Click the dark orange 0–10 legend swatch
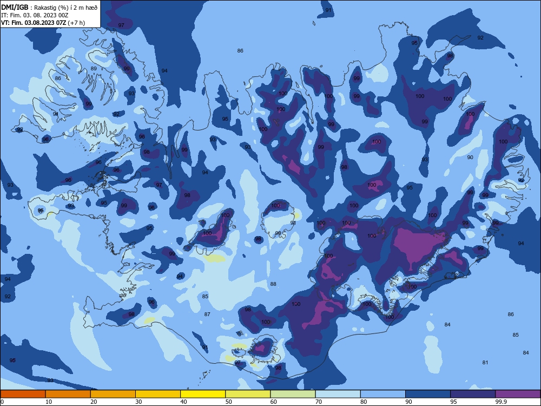This screenshot has height=406, width=541. [23, 394]
